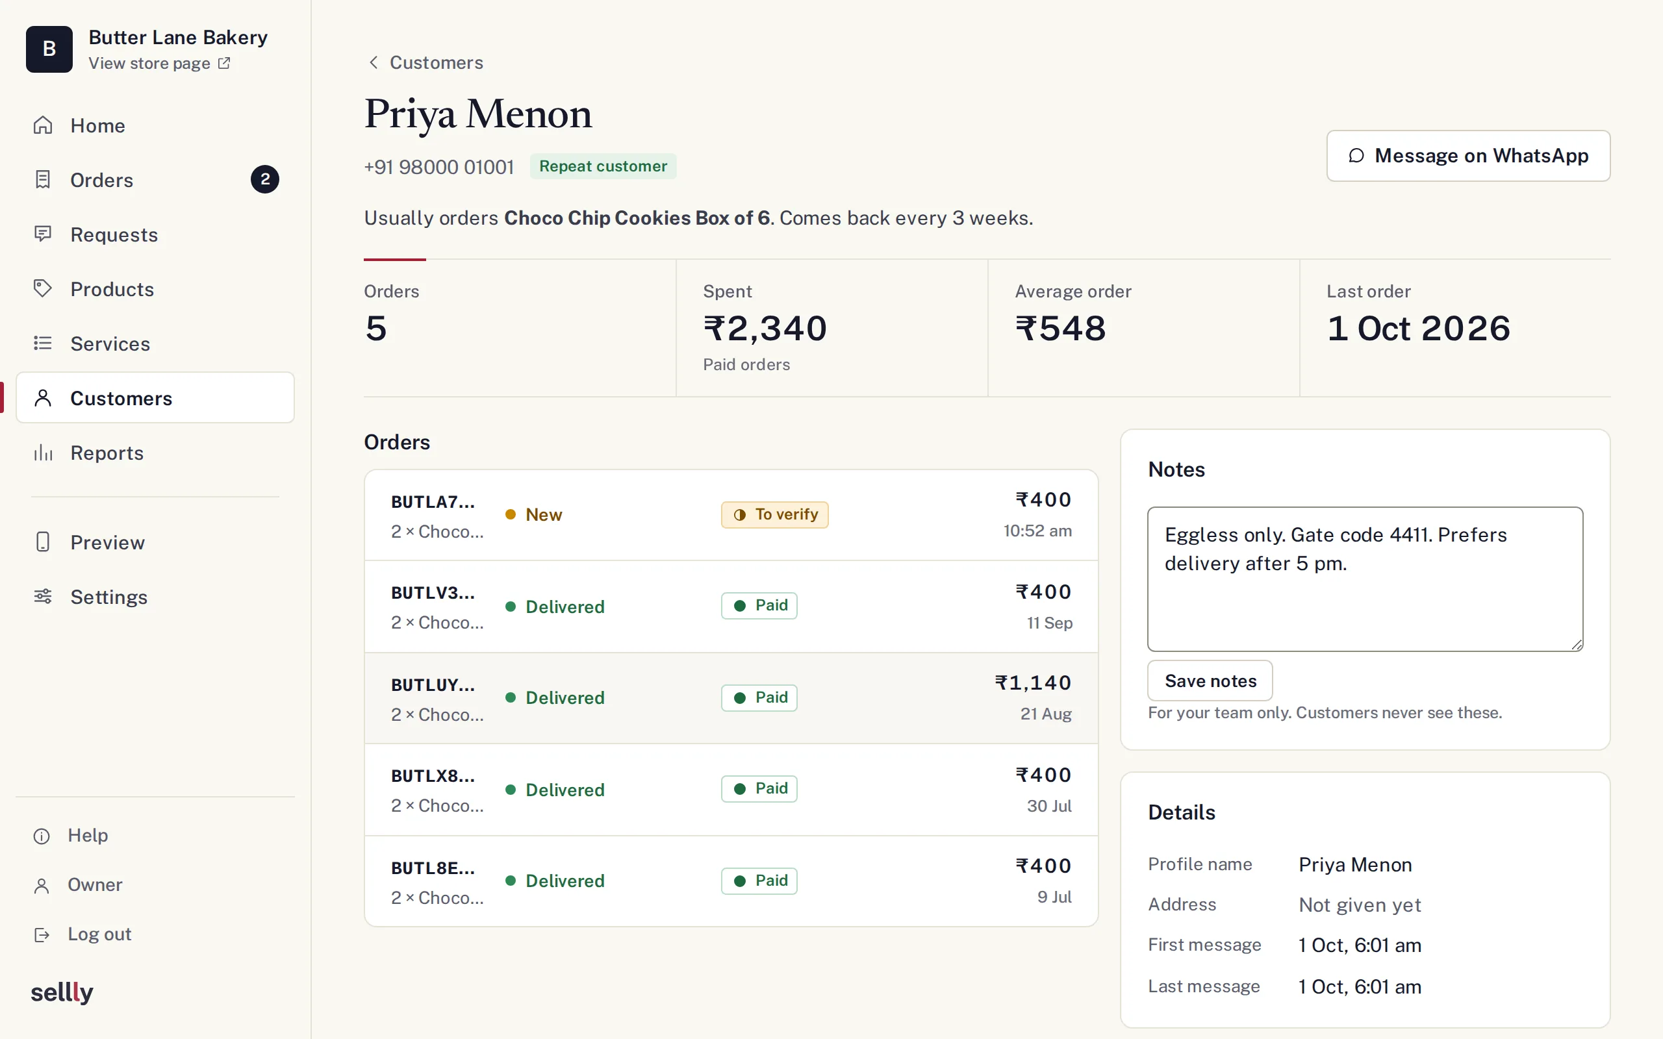
Task: Open order BUTLX8 from 30 Jul
Action: coord(731,789)
